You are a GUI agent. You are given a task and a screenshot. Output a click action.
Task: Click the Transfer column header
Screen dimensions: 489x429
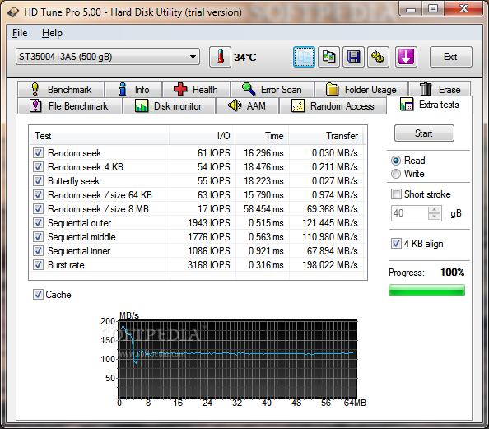[326, 136]
